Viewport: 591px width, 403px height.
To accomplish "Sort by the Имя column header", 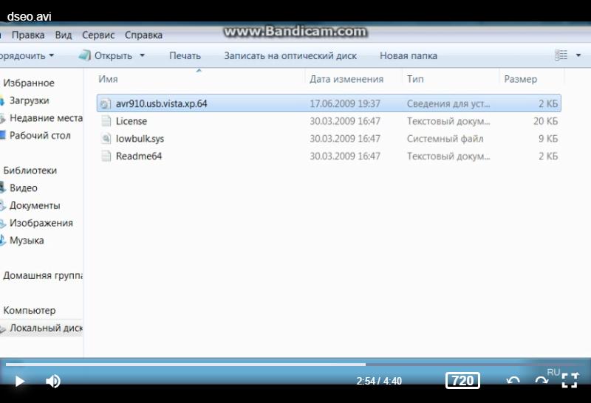I will coord(108,79).
